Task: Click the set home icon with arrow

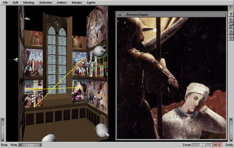Action: [231, 26]
